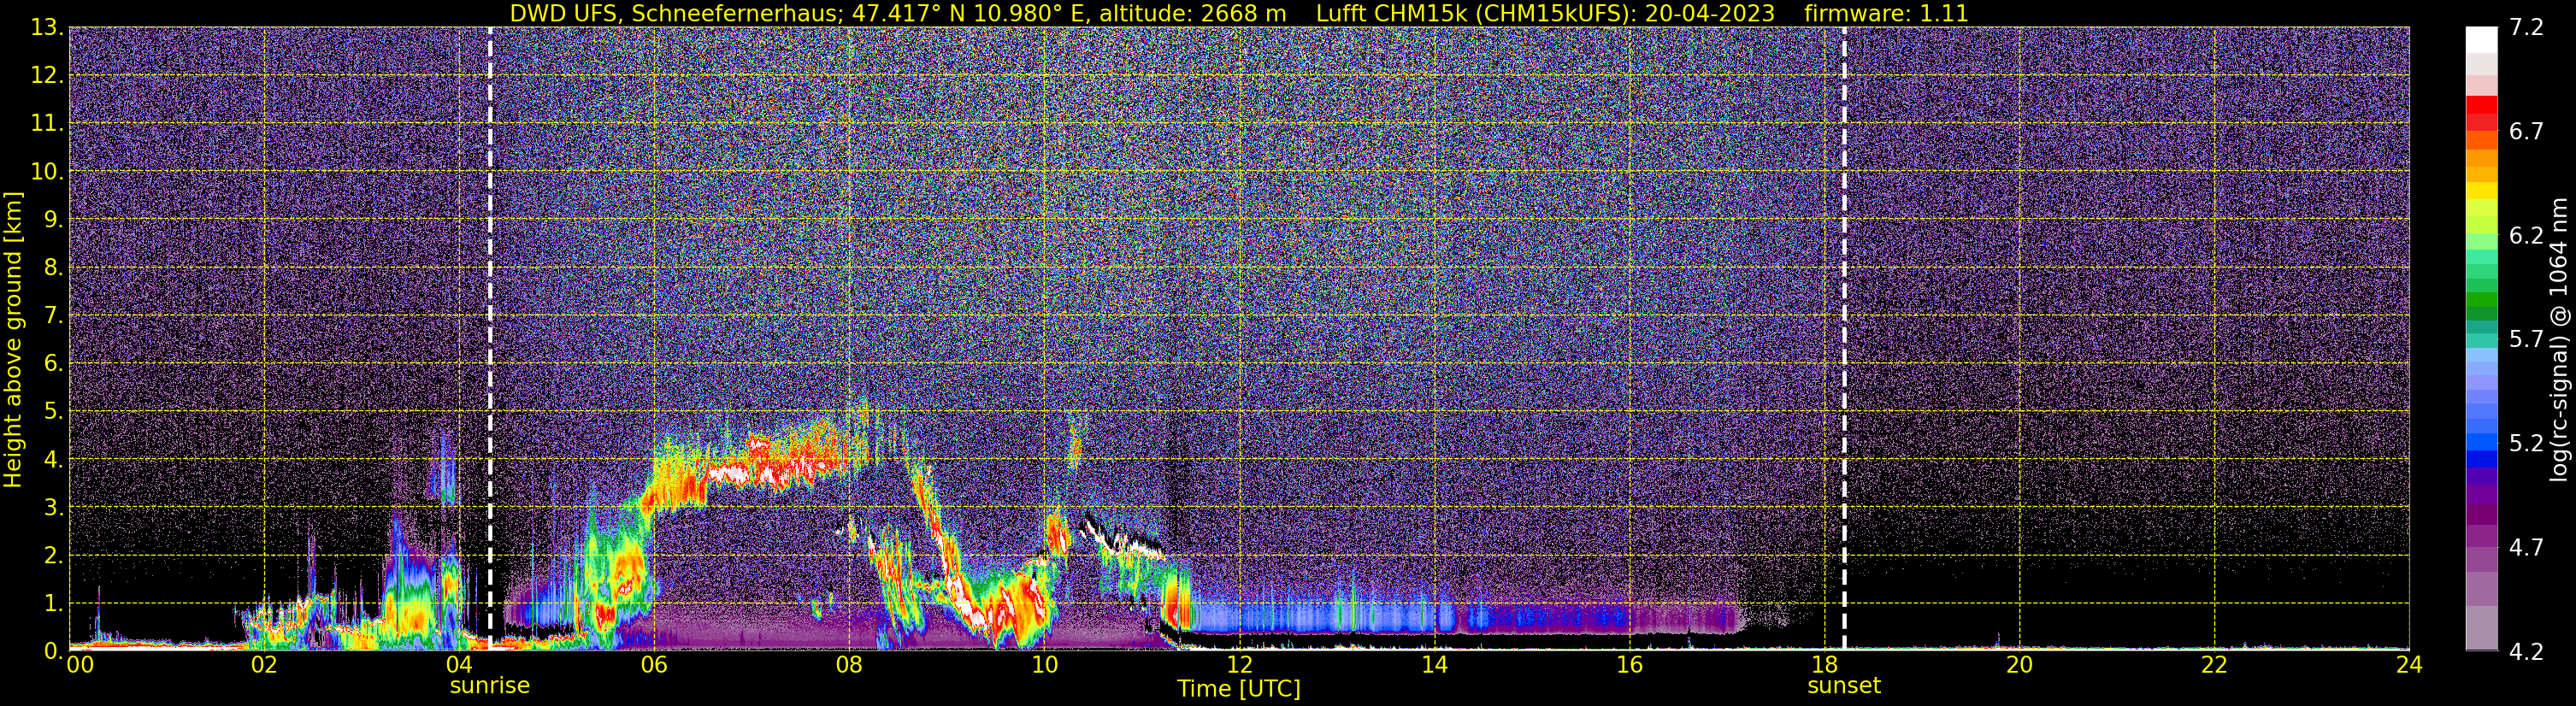
Task: Click the 'sunset' label below the axis
Action: click(1844, 686)
